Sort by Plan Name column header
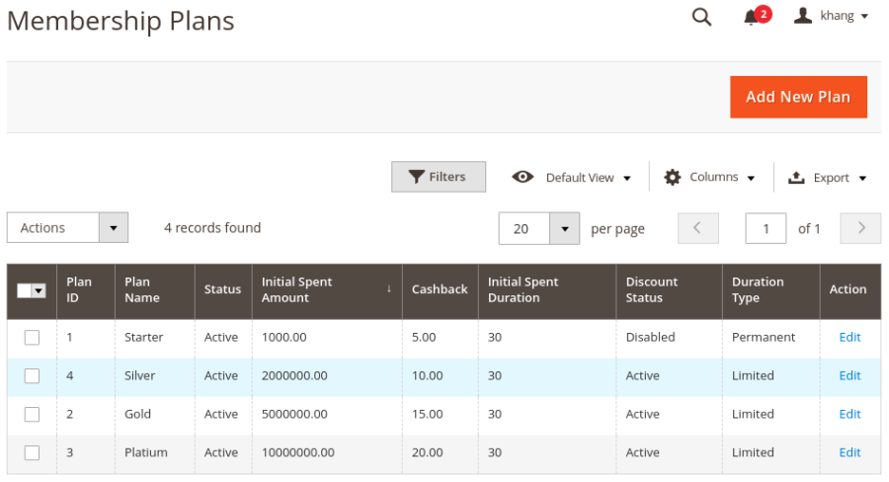Screen dimensions: 889x482 tap(155, 290)
